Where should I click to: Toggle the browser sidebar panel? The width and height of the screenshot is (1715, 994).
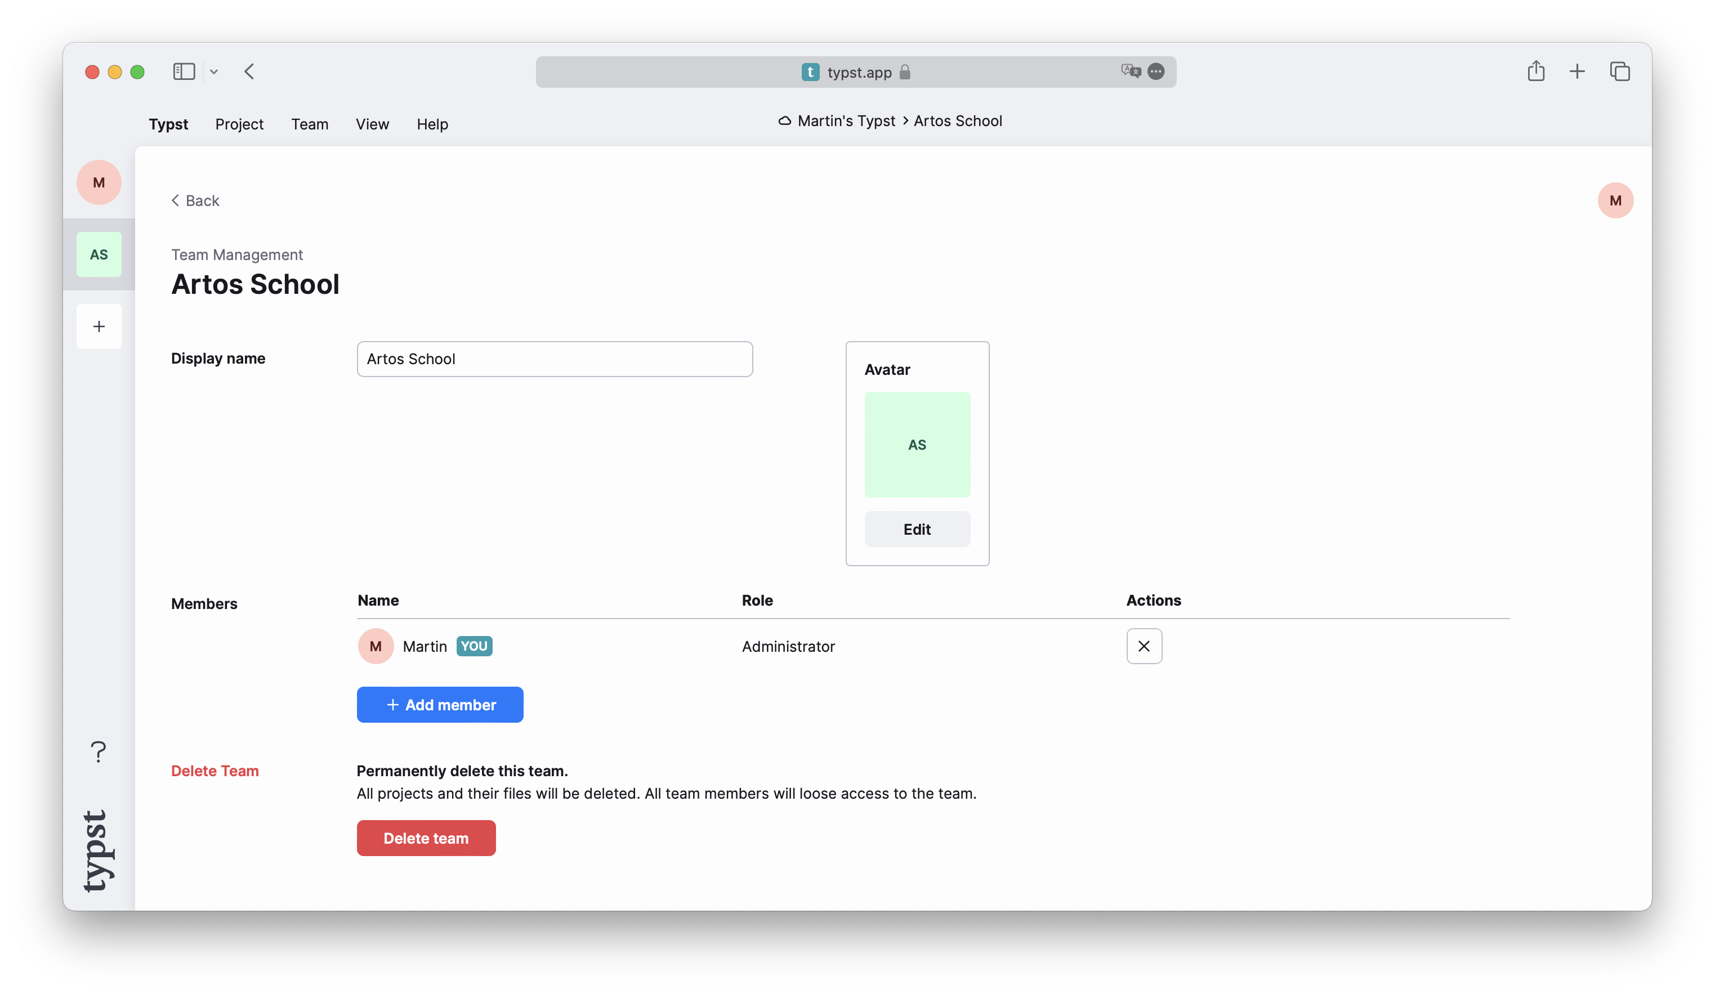pos(184,71)
